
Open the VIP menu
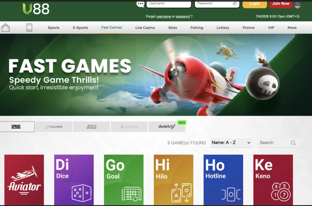pos(271,28)
